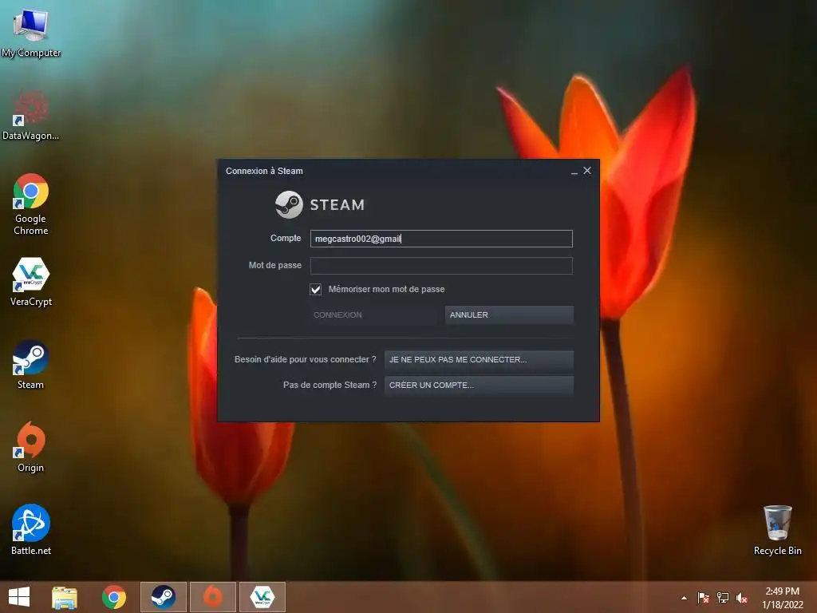The width and height of the screenshot is (817, 613).
Task: Open File Explorer in the taskbar
Action: point(65,597)
